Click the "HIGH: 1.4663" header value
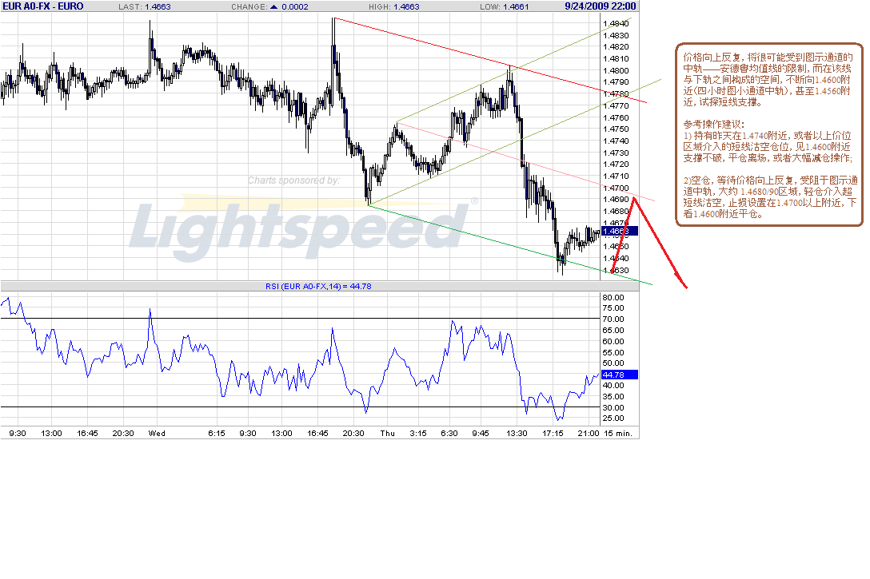Image resolution: width=870 pixels, height=579 pixels. [x=394, y=6]
